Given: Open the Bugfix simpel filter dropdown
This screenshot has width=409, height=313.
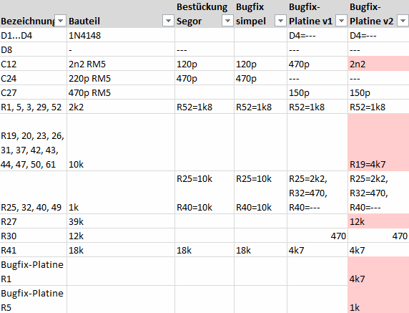Looking at the screenshot, I should click(x=281, y=21).
